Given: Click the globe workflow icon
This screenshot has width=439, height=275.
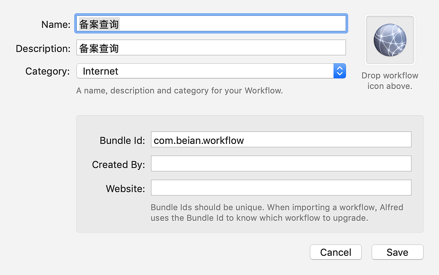Looking at the screenshot, I should pyautogui.click(x=390, y=40).
